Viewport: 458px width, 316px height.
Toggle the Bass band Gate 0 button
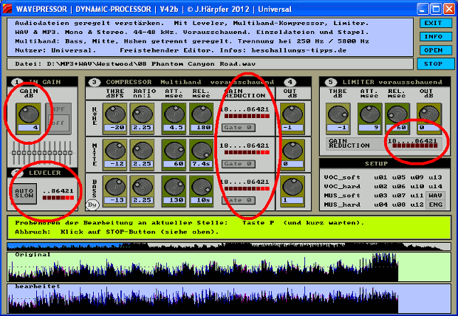tap(239, 200)
